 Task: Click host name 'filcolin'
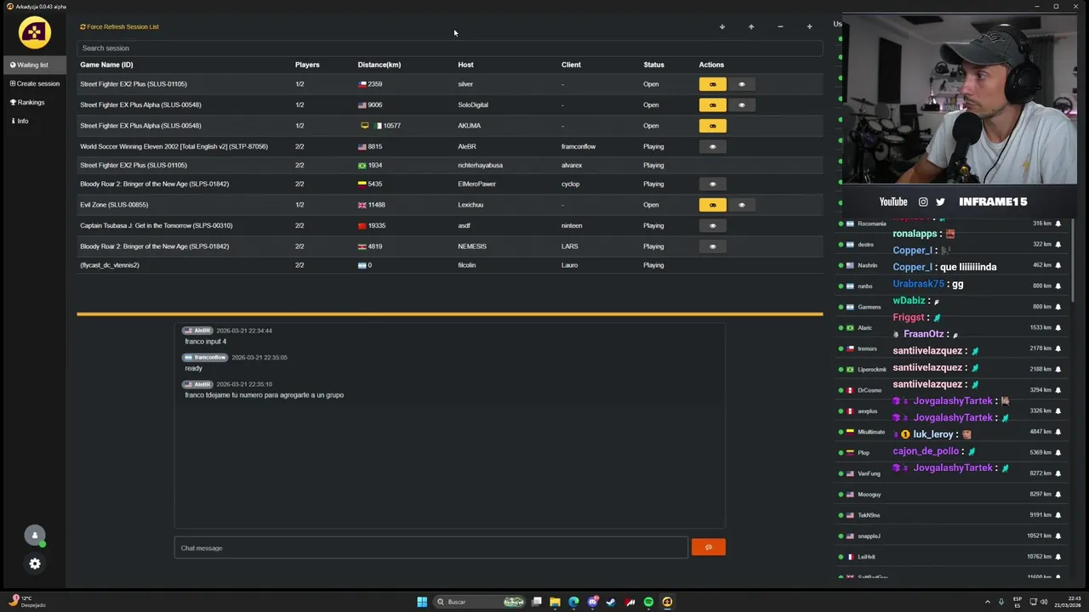click(466, 265)
